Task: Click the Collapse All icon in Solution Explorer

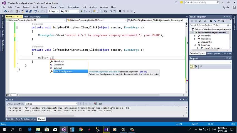Action: coord(219,21)
